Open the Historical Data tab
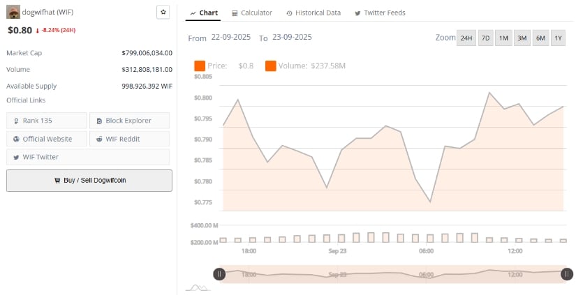 pos(313,13)
